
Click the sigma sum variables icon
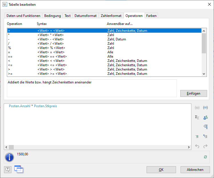point(197,117)
